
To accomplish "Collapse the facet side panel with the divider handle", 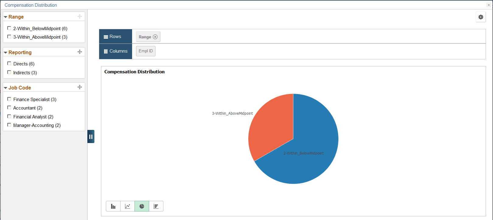I will [x=91, y=137].
